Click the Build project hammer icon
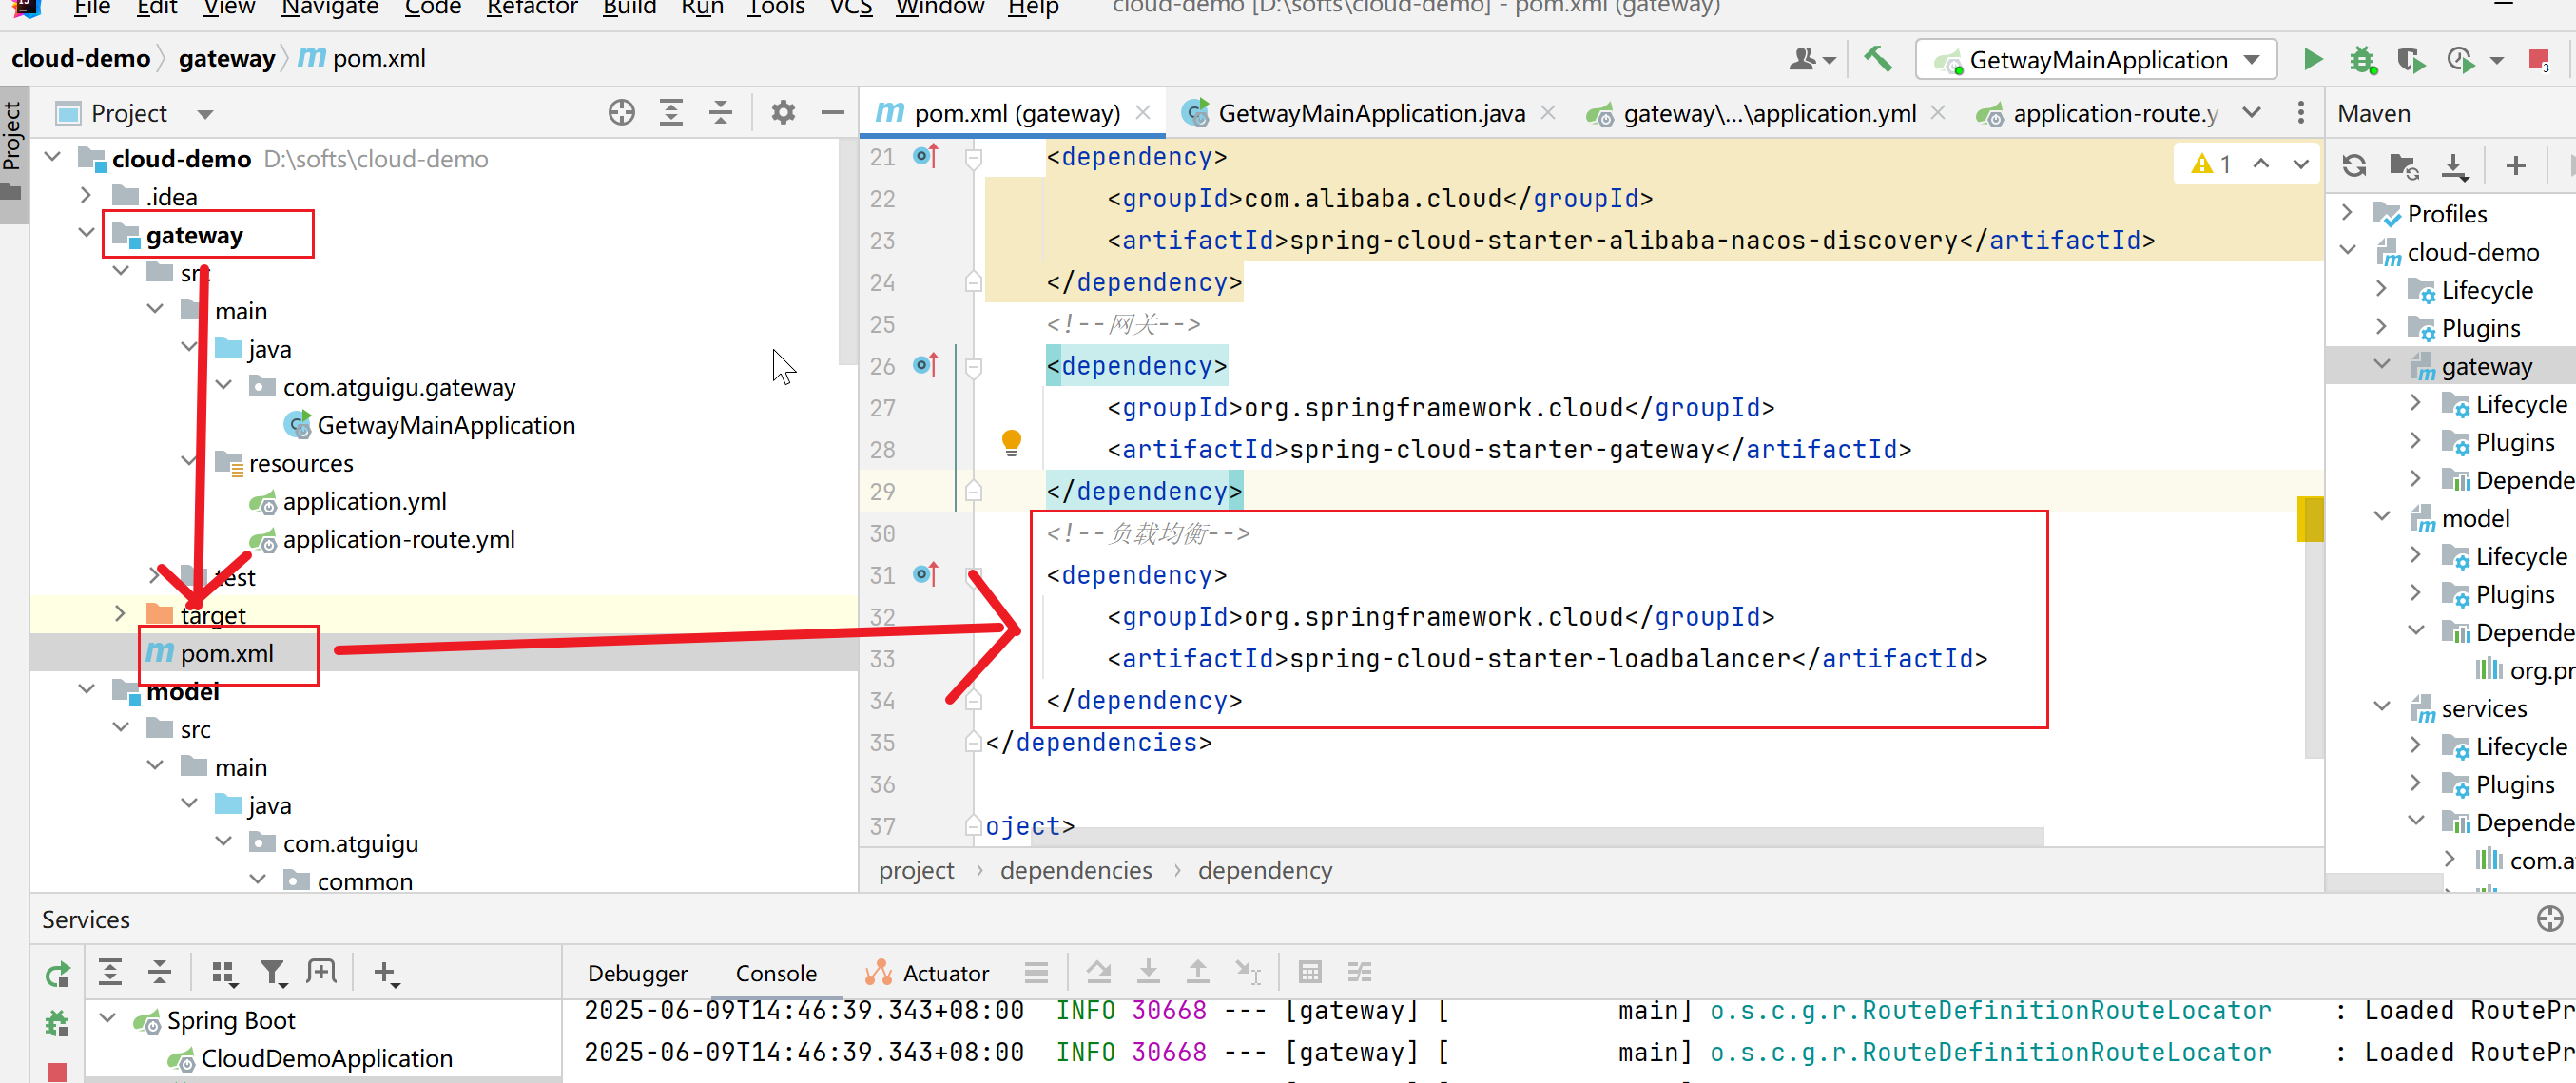This screenshot has width=2576, height=1083. [x=1877, y=59]
